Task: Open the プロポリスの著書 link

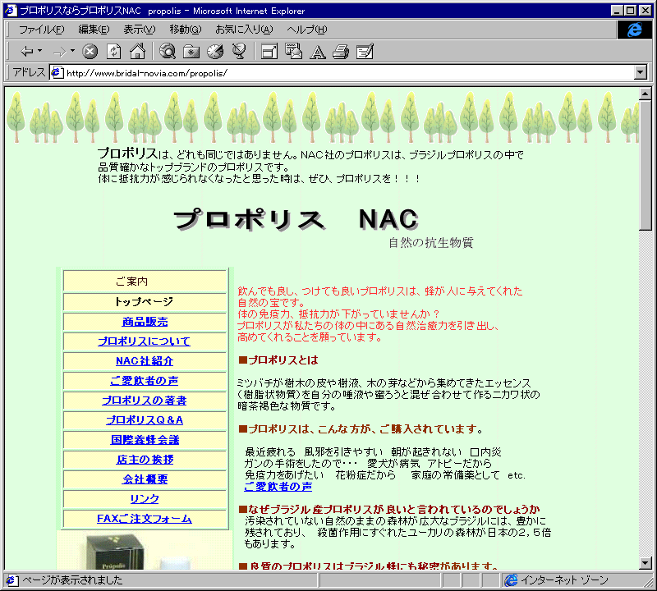Action: [145, 401]
